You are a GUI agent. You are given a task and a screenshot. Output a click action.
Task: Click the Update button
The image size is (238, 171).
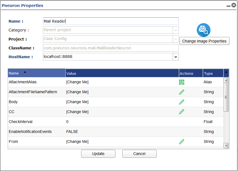98,154
